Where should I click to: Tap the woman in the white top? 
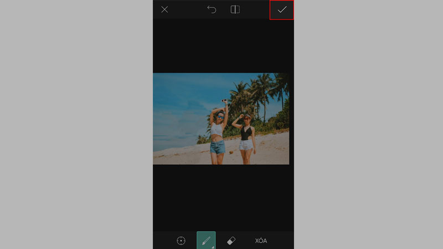[x=217, y=130]
